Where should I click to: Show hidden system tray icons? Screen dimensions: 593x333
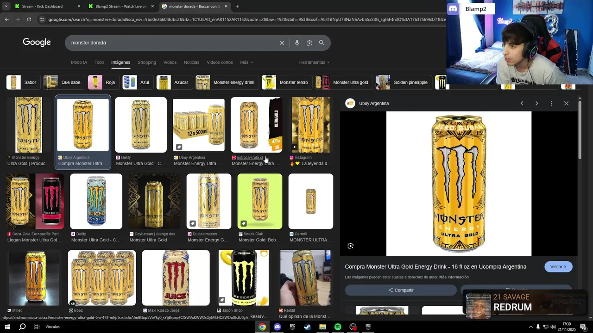tap(530, 327)
